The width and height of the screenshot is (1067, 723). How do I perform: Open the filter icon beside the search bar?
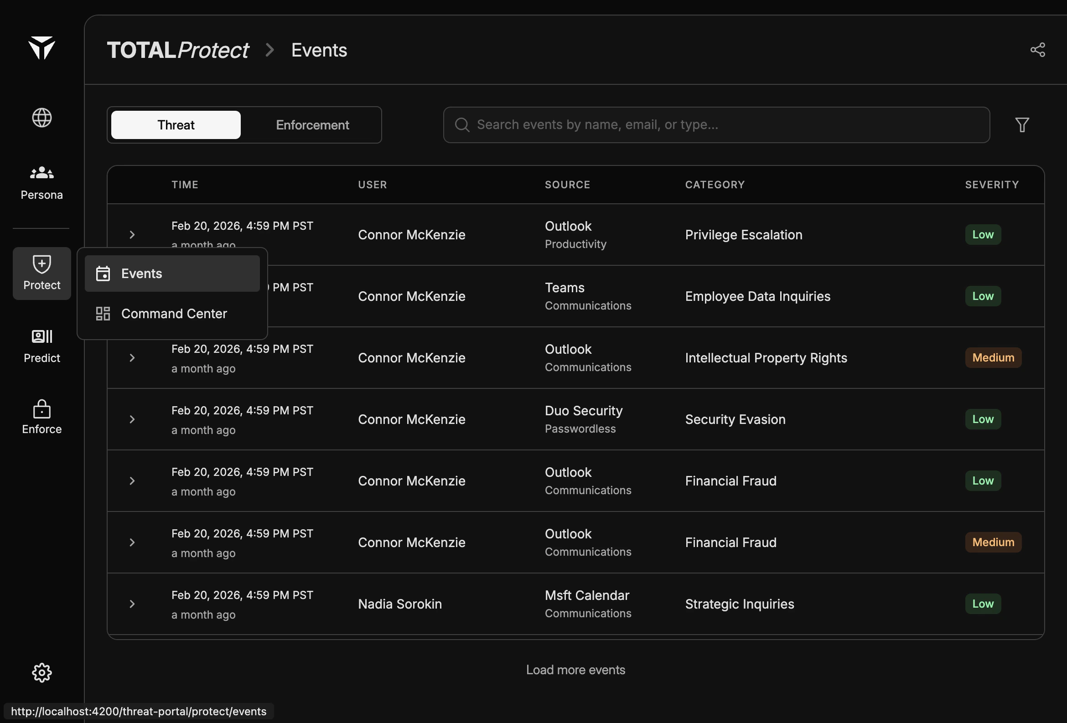(x=1021, y=124)
